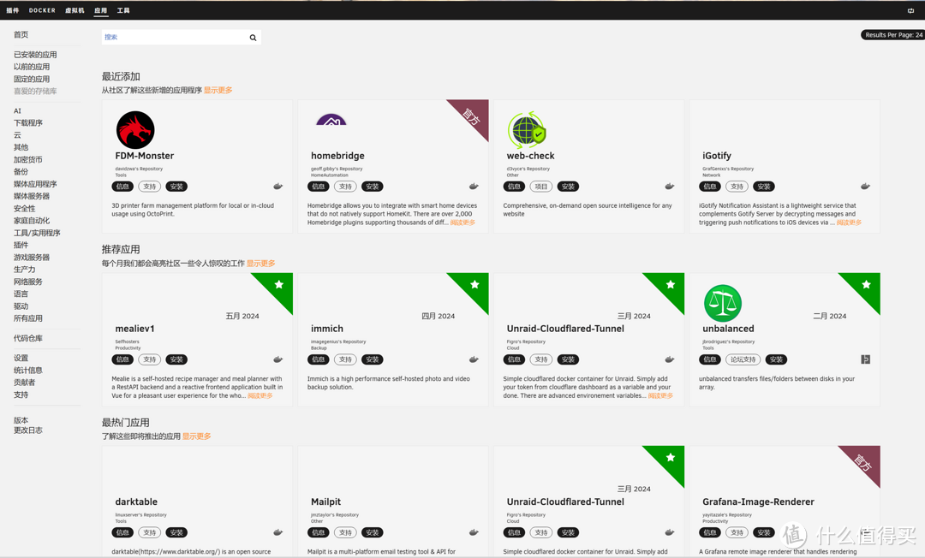This screenshot has width=925, height=558.
Task: Click the search magnifier icon
Action: pyautogui.click(x=253, y=38)
